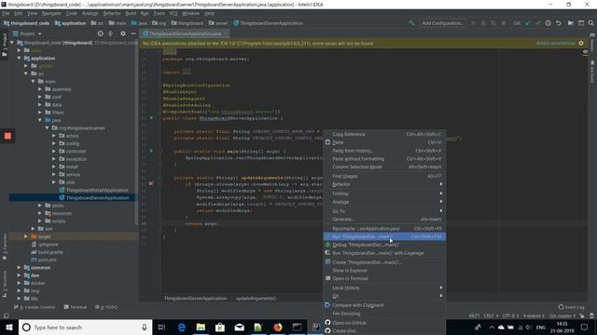Choose Debug 'ThingsboardSer...main()' in context menu

point(384,245)
